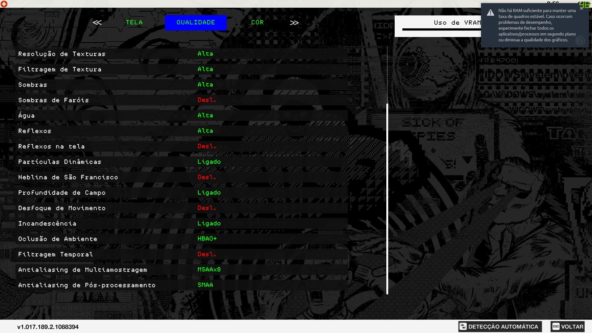Click the RAM insuficiente warning message text
Viewport: 592px width, 333px height.
point(537,25)
